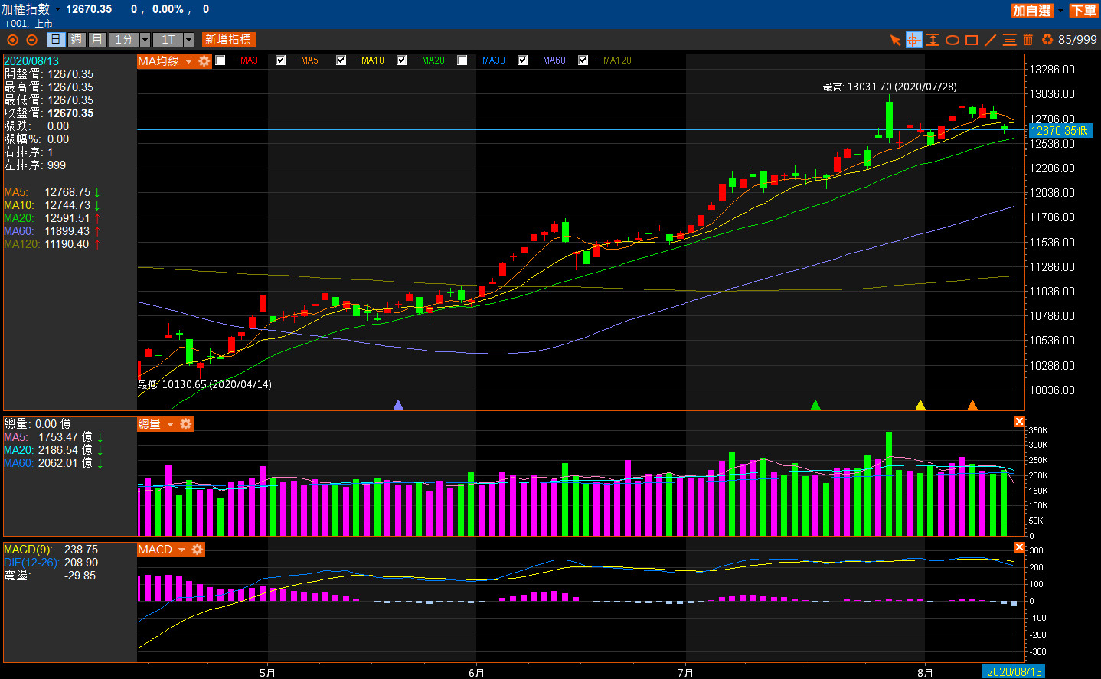The width and height of the screenshot is (1101, 679).
Task: Click the 新增指標 add indicator button
Action: pyautogui.click(x=228, y=40)
